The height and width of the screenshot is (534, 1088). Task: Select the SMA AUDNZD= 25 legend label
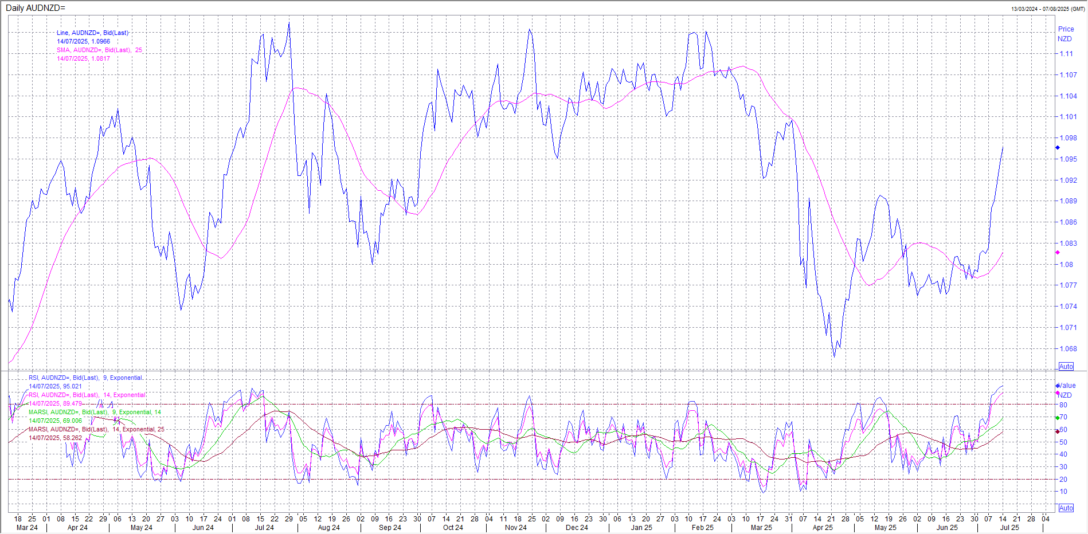click(99, 50)
